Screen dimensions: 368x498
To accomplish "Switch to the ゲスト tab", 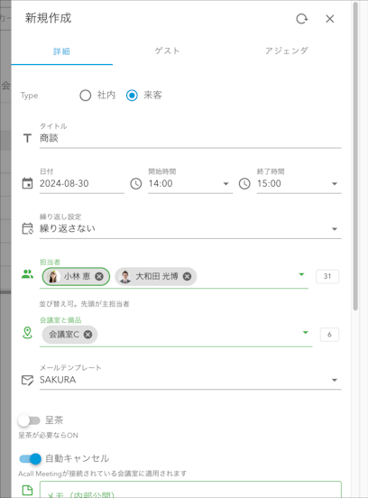I will tap(167, 51).
